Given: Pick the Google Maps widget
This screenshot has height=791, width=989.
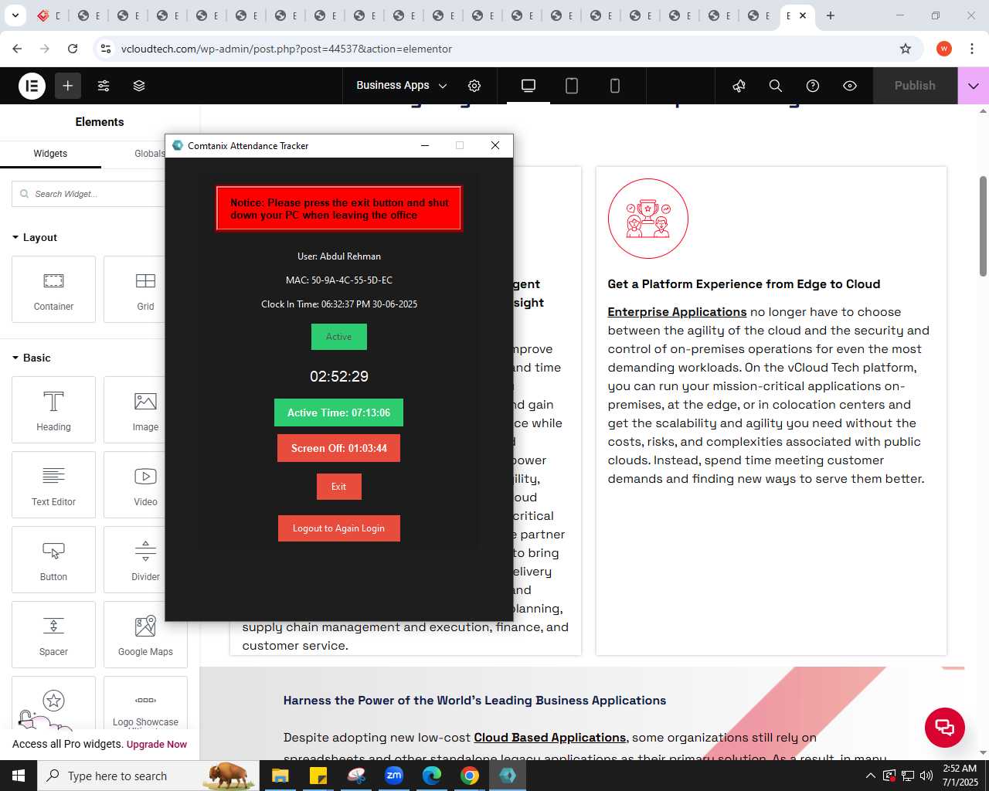Looking at the screenshot, I should [145, 634].
